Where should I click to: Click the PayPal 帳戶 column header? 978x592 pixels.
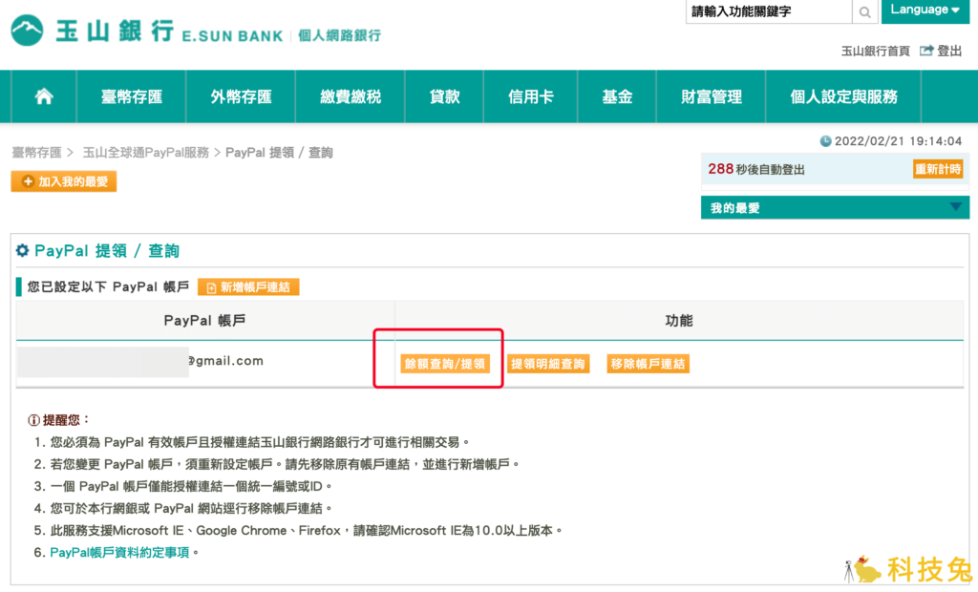[x=204, y=321]
